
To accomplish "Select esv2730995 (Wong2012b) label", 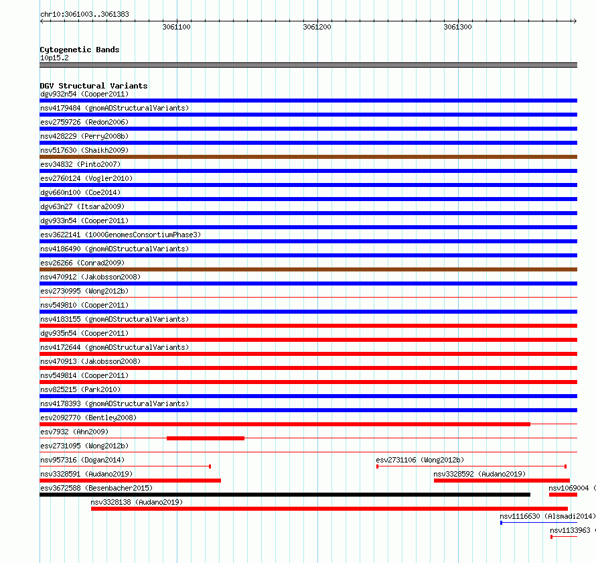I will (84, 291).
